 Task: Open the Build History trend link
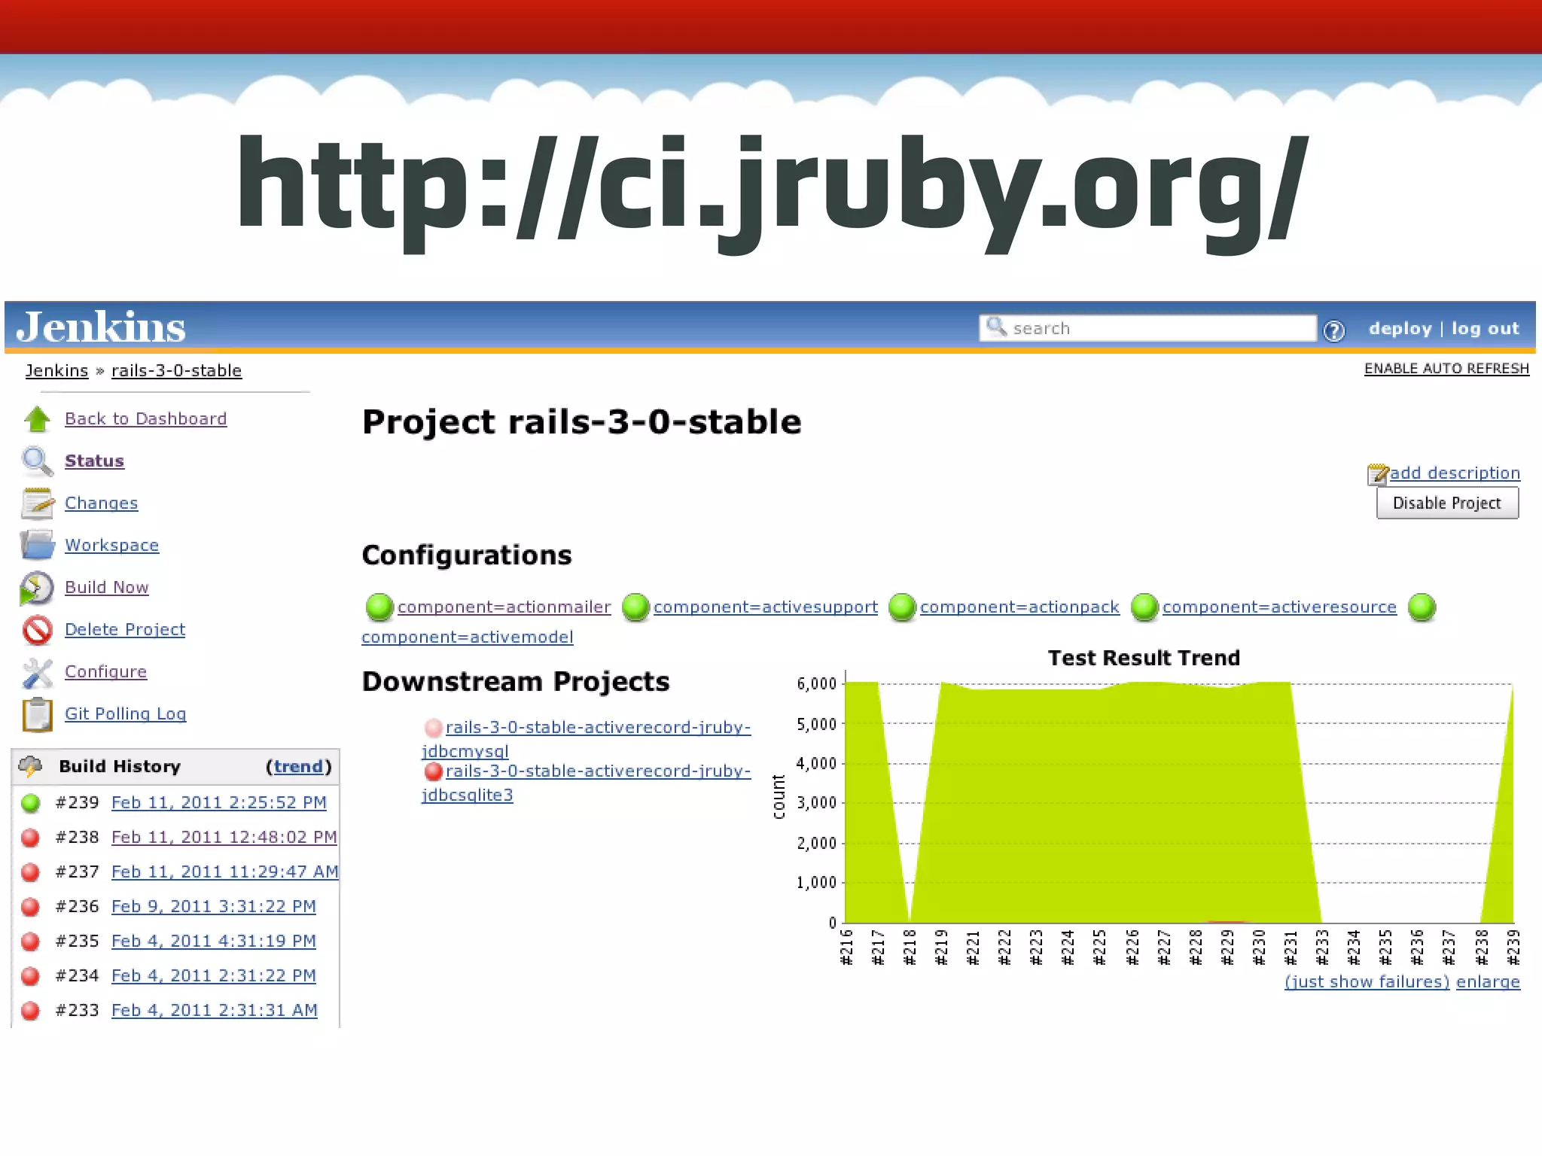(298, 766)
